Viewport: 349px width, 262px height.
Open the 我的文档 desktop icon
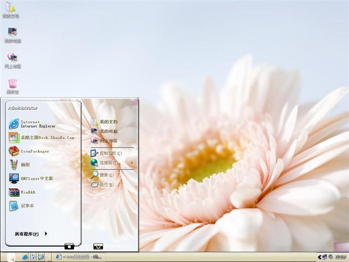(x=10, y=9)
